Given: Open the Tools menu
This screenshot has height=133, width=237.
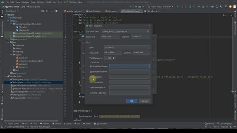Looking at the screenshot, I should tap(60, 2).
